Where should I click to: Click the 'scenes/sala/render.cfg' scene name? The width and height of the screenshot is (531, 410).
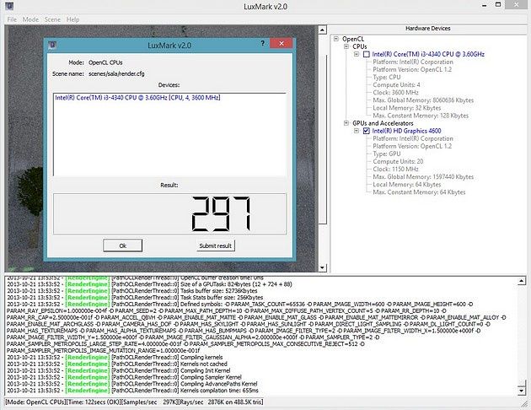click(116, 74)
